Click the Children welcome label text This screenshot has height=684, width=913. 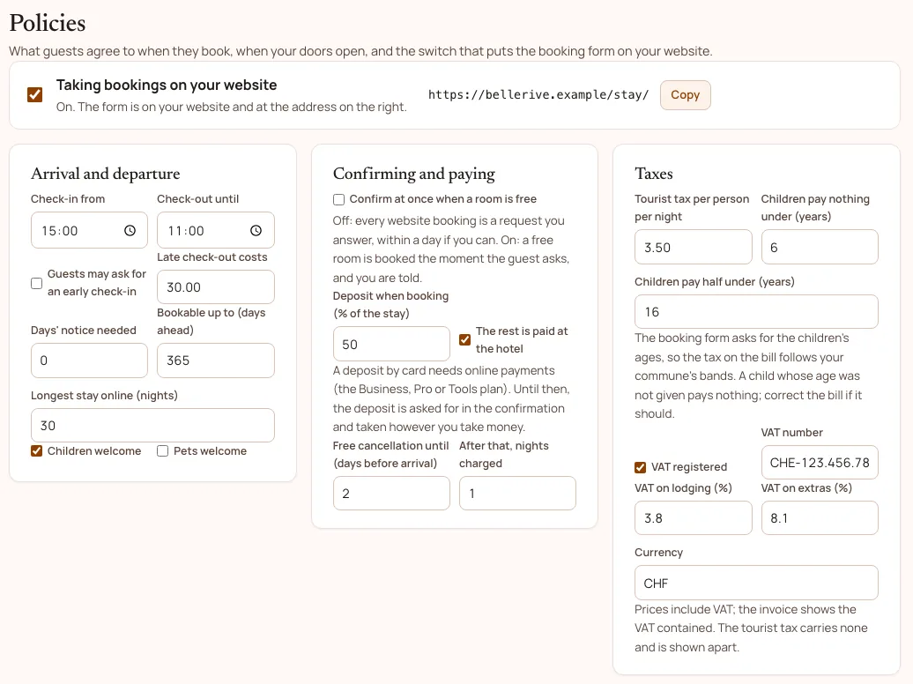click(x=94, y=451)
